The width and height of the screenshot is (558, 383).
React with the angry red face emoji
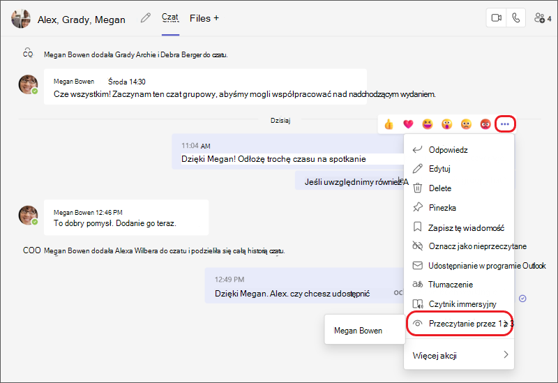tap(485, 124)
